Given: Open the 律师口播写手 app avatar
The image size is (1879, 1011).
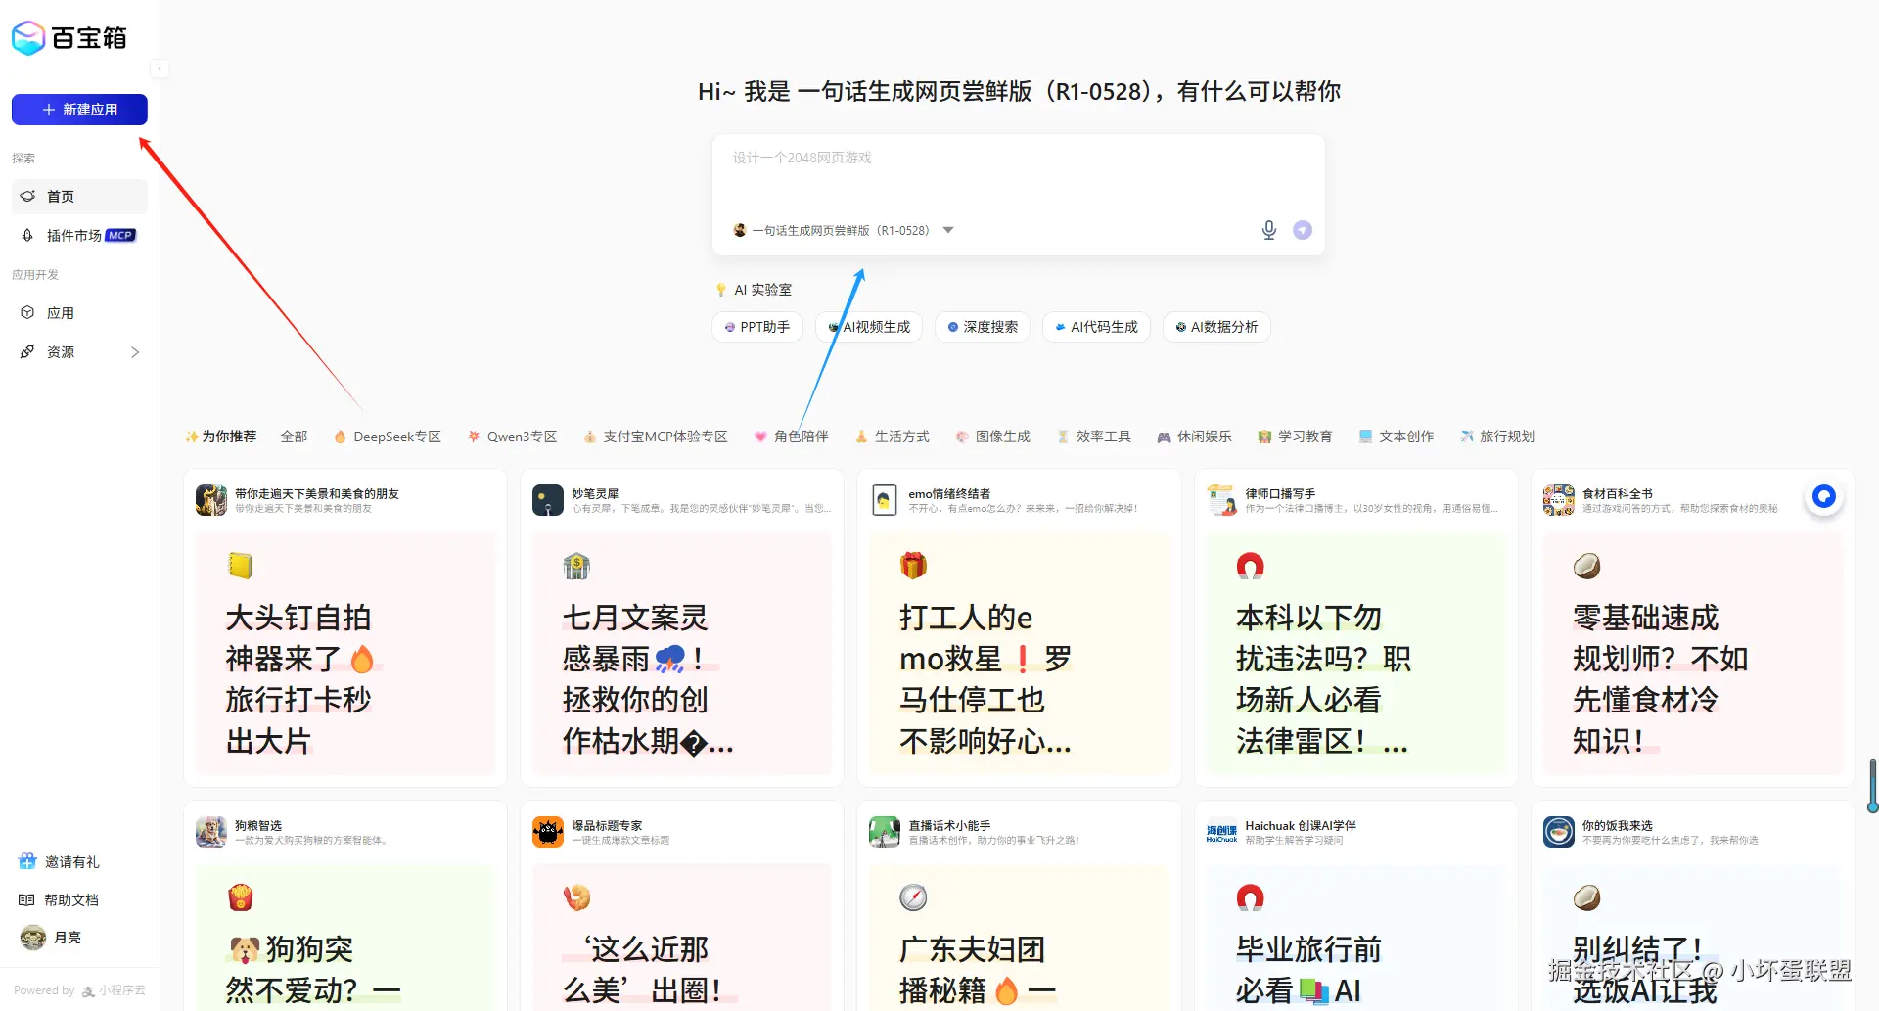Looking at the screenshot, I should pyautogui.click(x=1221, y=500).
